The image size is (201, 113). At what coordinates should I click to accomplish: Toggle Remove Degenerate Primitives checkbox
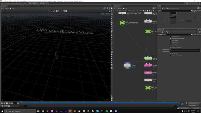pyautogui.click(x=171, y=38)
